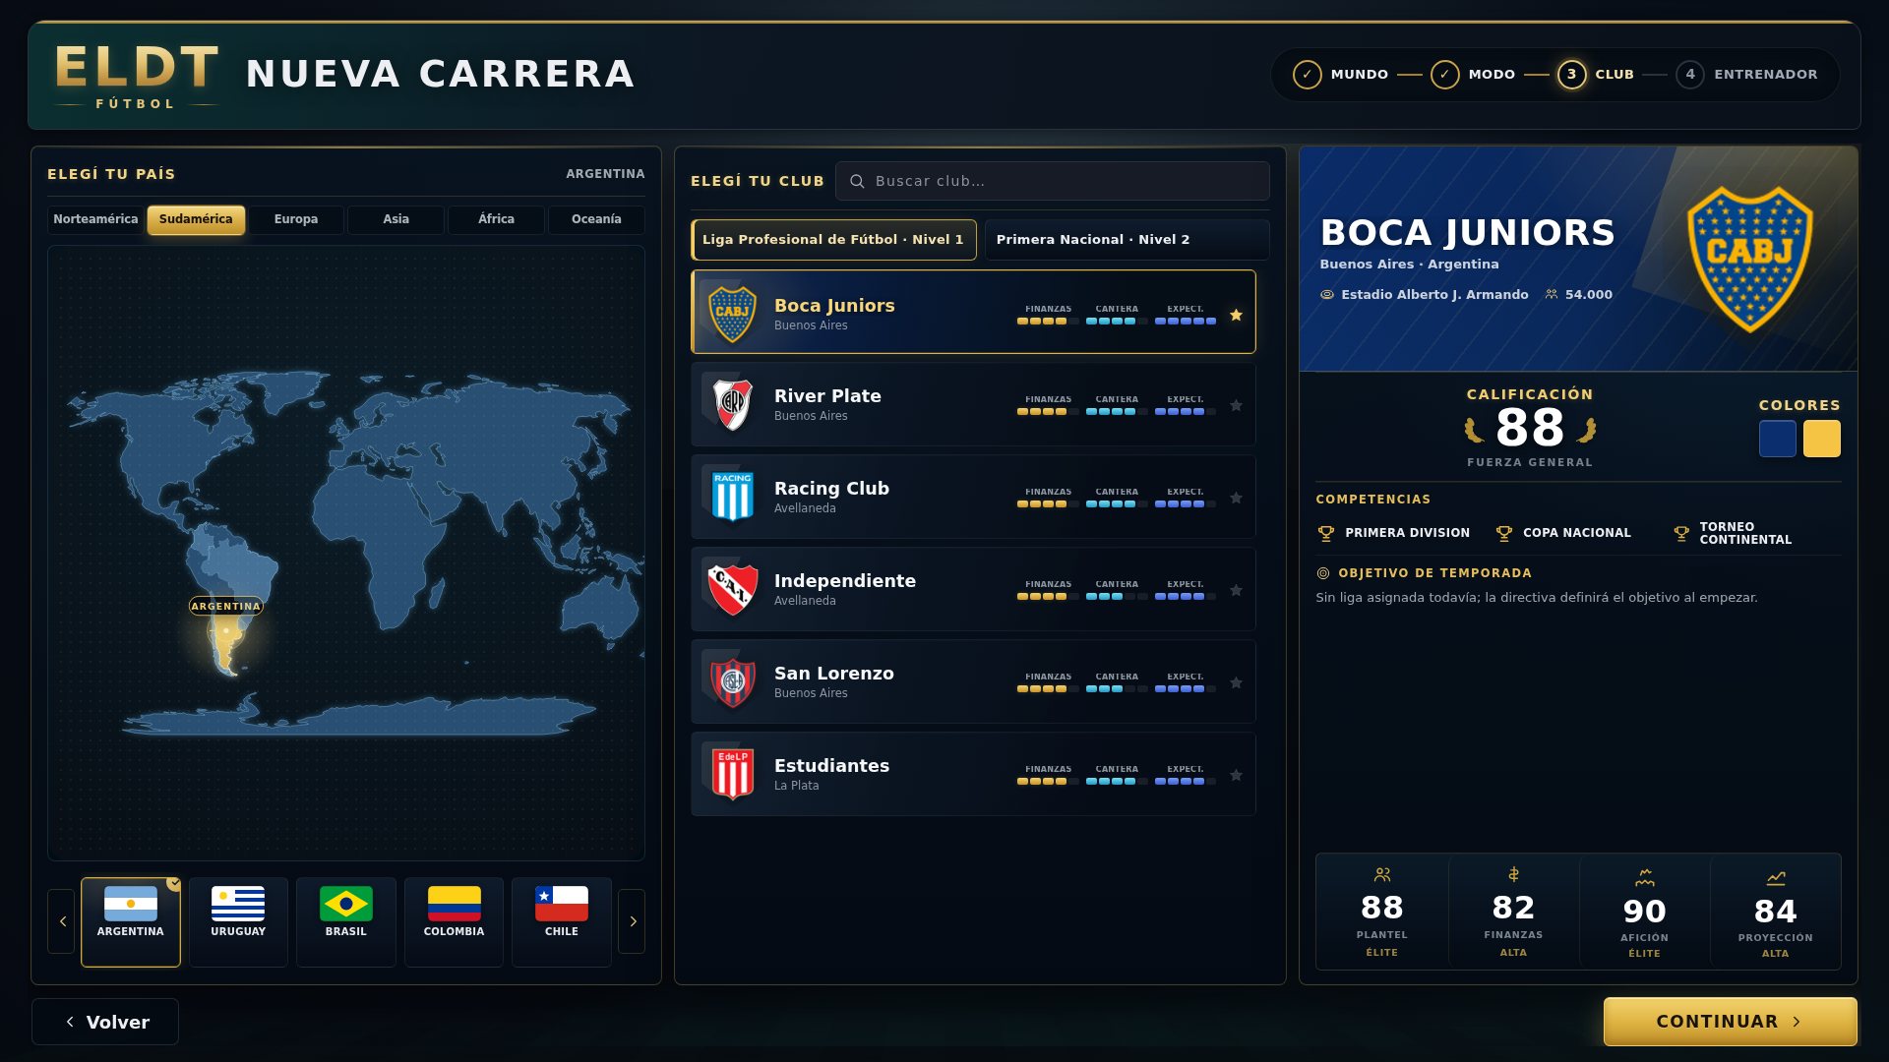Click the Mundo step checkmark icon
1889x1062 pixels.
[x=1308, y=75]
